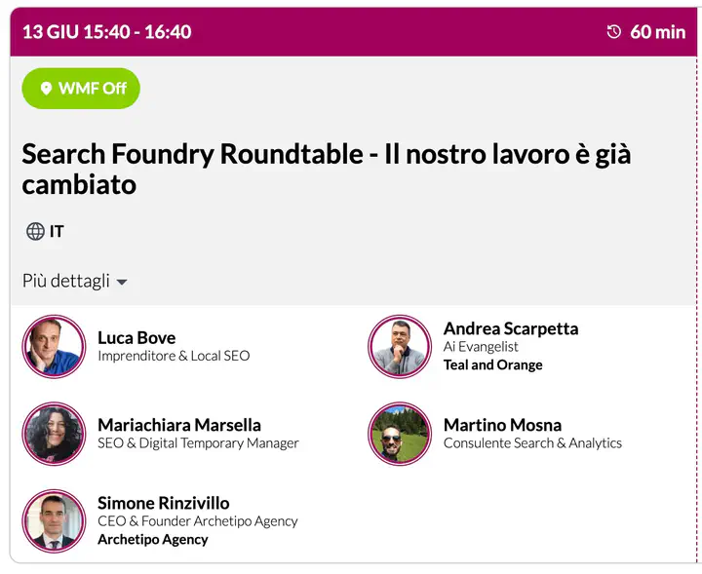Open Simone Rinzivillo's name link

163,503
